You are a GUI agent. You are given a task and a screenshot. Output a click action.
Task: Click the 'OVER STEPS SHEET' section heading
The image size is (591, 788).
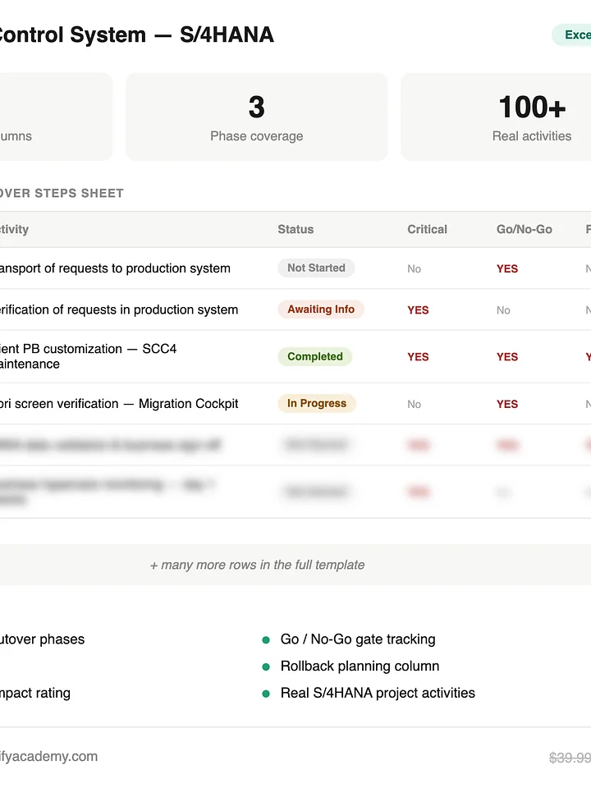[x=62, y=194]
